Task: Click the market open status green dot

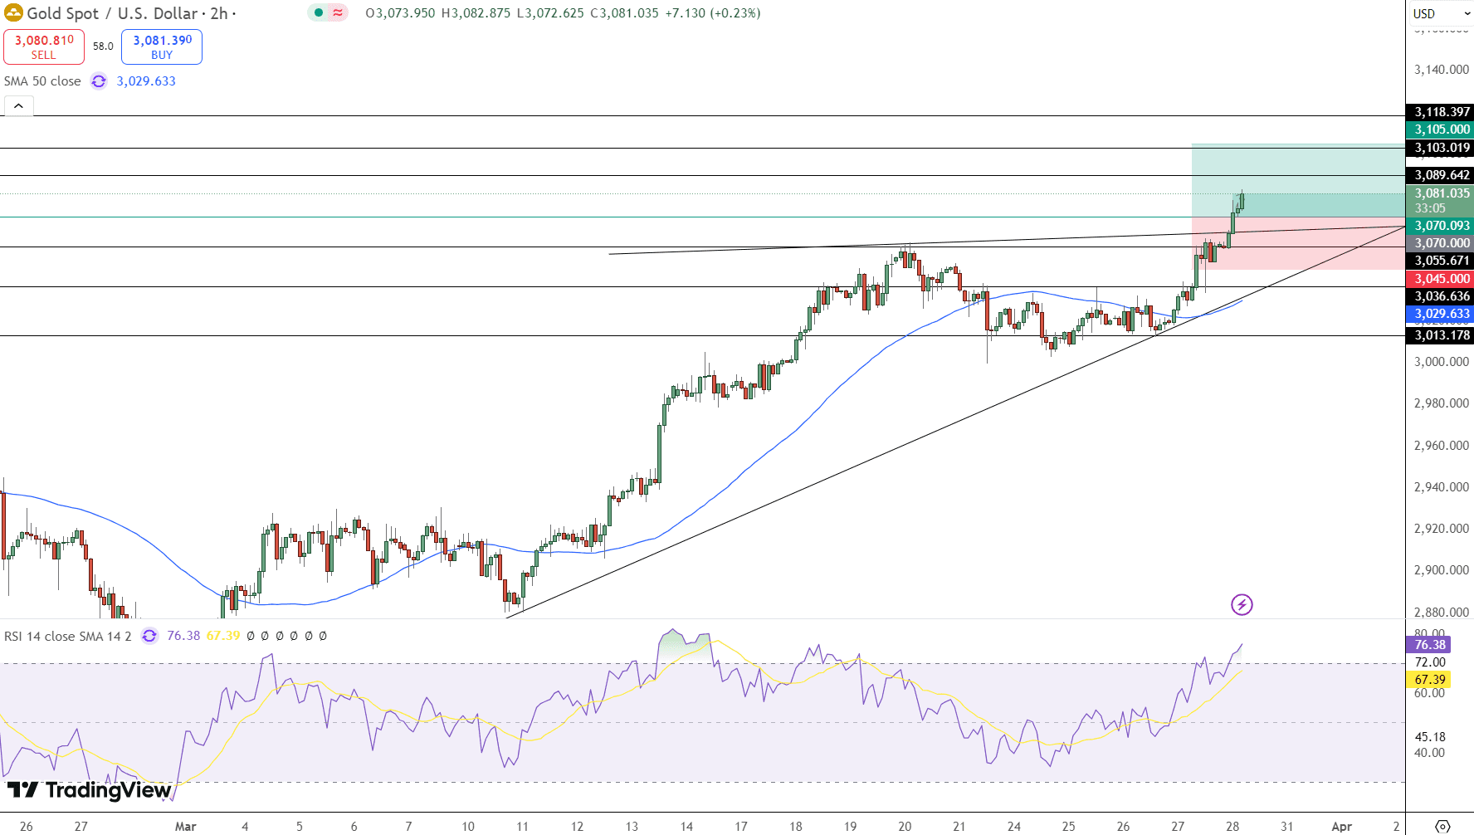Action: point(319,12)
